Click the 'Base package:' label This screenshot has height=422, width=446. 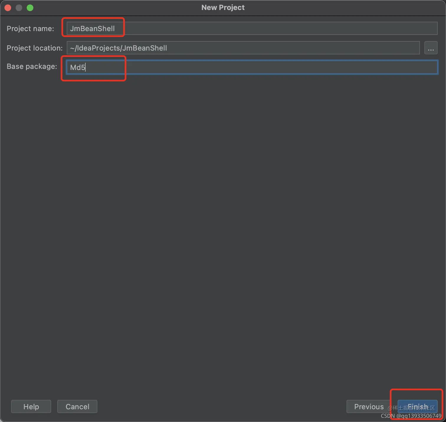[x=32, y=67]
